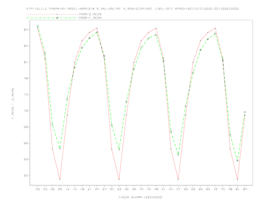
Task: Click x-axis tick label 21
Action: coord(89,189)
